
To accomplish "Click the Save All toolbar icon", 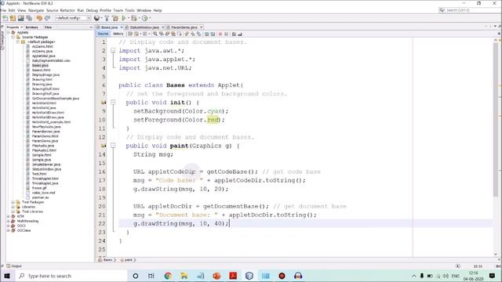I will (x=29, y=18).
